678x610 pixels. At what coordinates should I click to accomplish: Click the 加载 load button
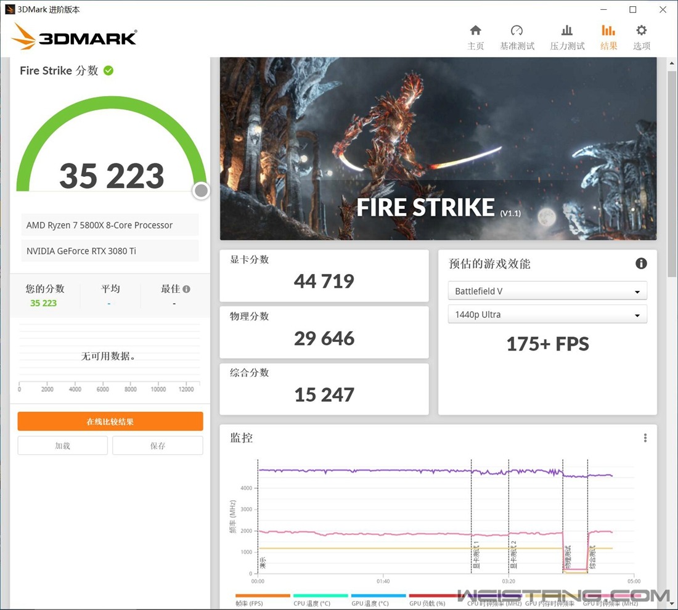click(63, 445)
